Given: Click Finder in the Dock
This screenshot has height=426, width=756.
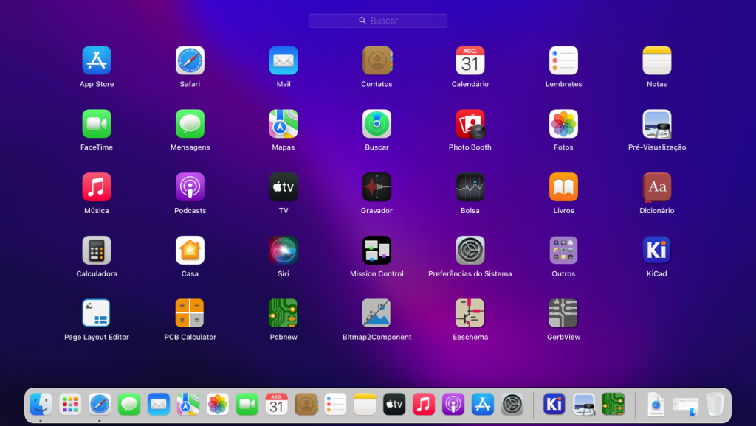Looking at the screenshot, I should tap(41, 405).
